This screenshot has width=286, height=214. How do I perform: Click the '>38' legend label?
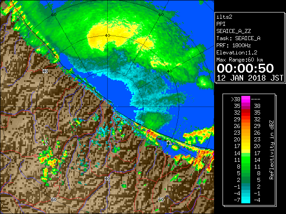pos(236,99)
